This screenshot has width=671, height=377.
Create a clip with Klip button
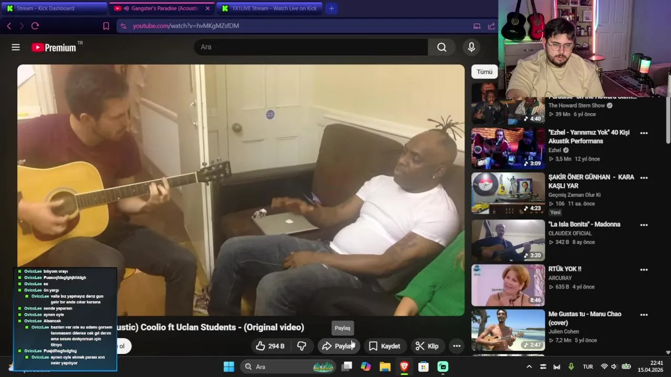[x=427, y=346]
